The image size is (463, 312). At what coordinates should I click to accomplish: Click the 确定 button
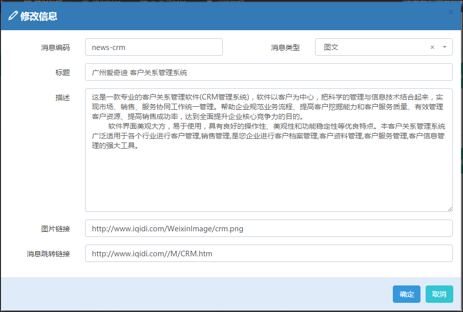point(407,294)
